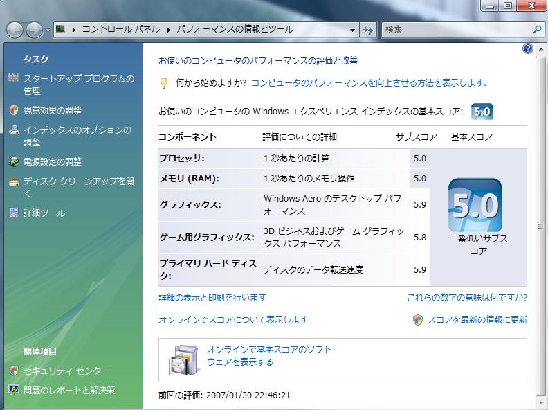
Task: Select the ゲーム用グラフィックス row label
Action: click(207, 237)
